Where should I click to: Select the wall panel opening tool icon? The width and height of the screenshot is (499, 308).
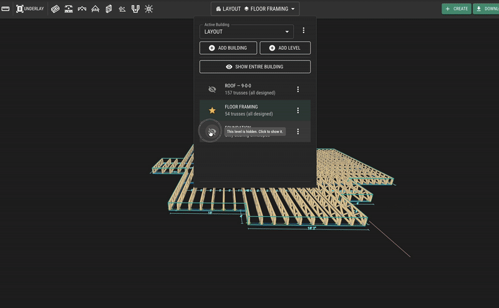point(109,9)
